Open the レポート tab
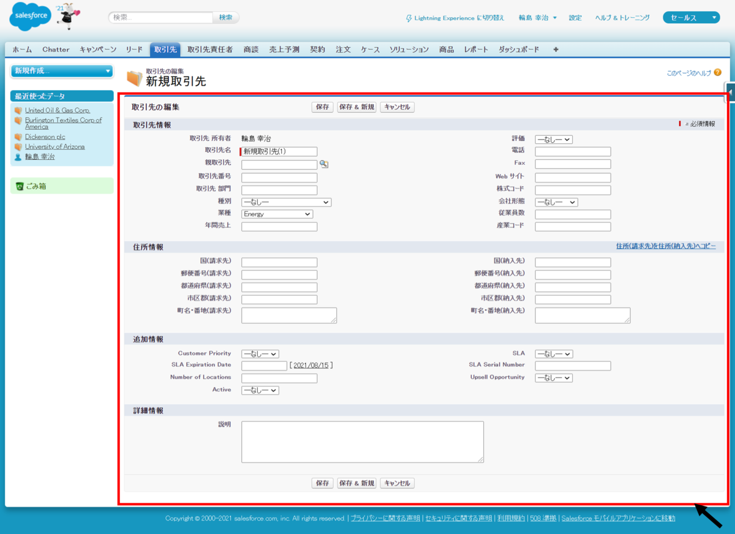 pos(476,50)
